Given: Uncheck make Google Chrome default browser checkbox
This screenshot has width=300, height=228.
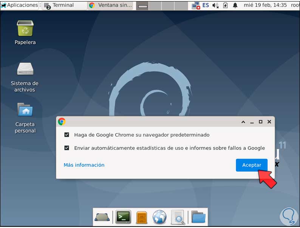Looking at the screenshot, I should [66, 135].
